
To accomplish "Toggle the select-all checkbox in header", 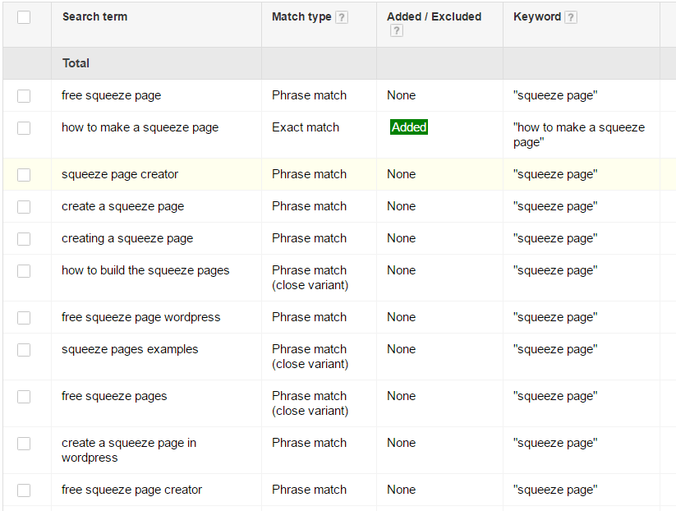I will point(24,17).
